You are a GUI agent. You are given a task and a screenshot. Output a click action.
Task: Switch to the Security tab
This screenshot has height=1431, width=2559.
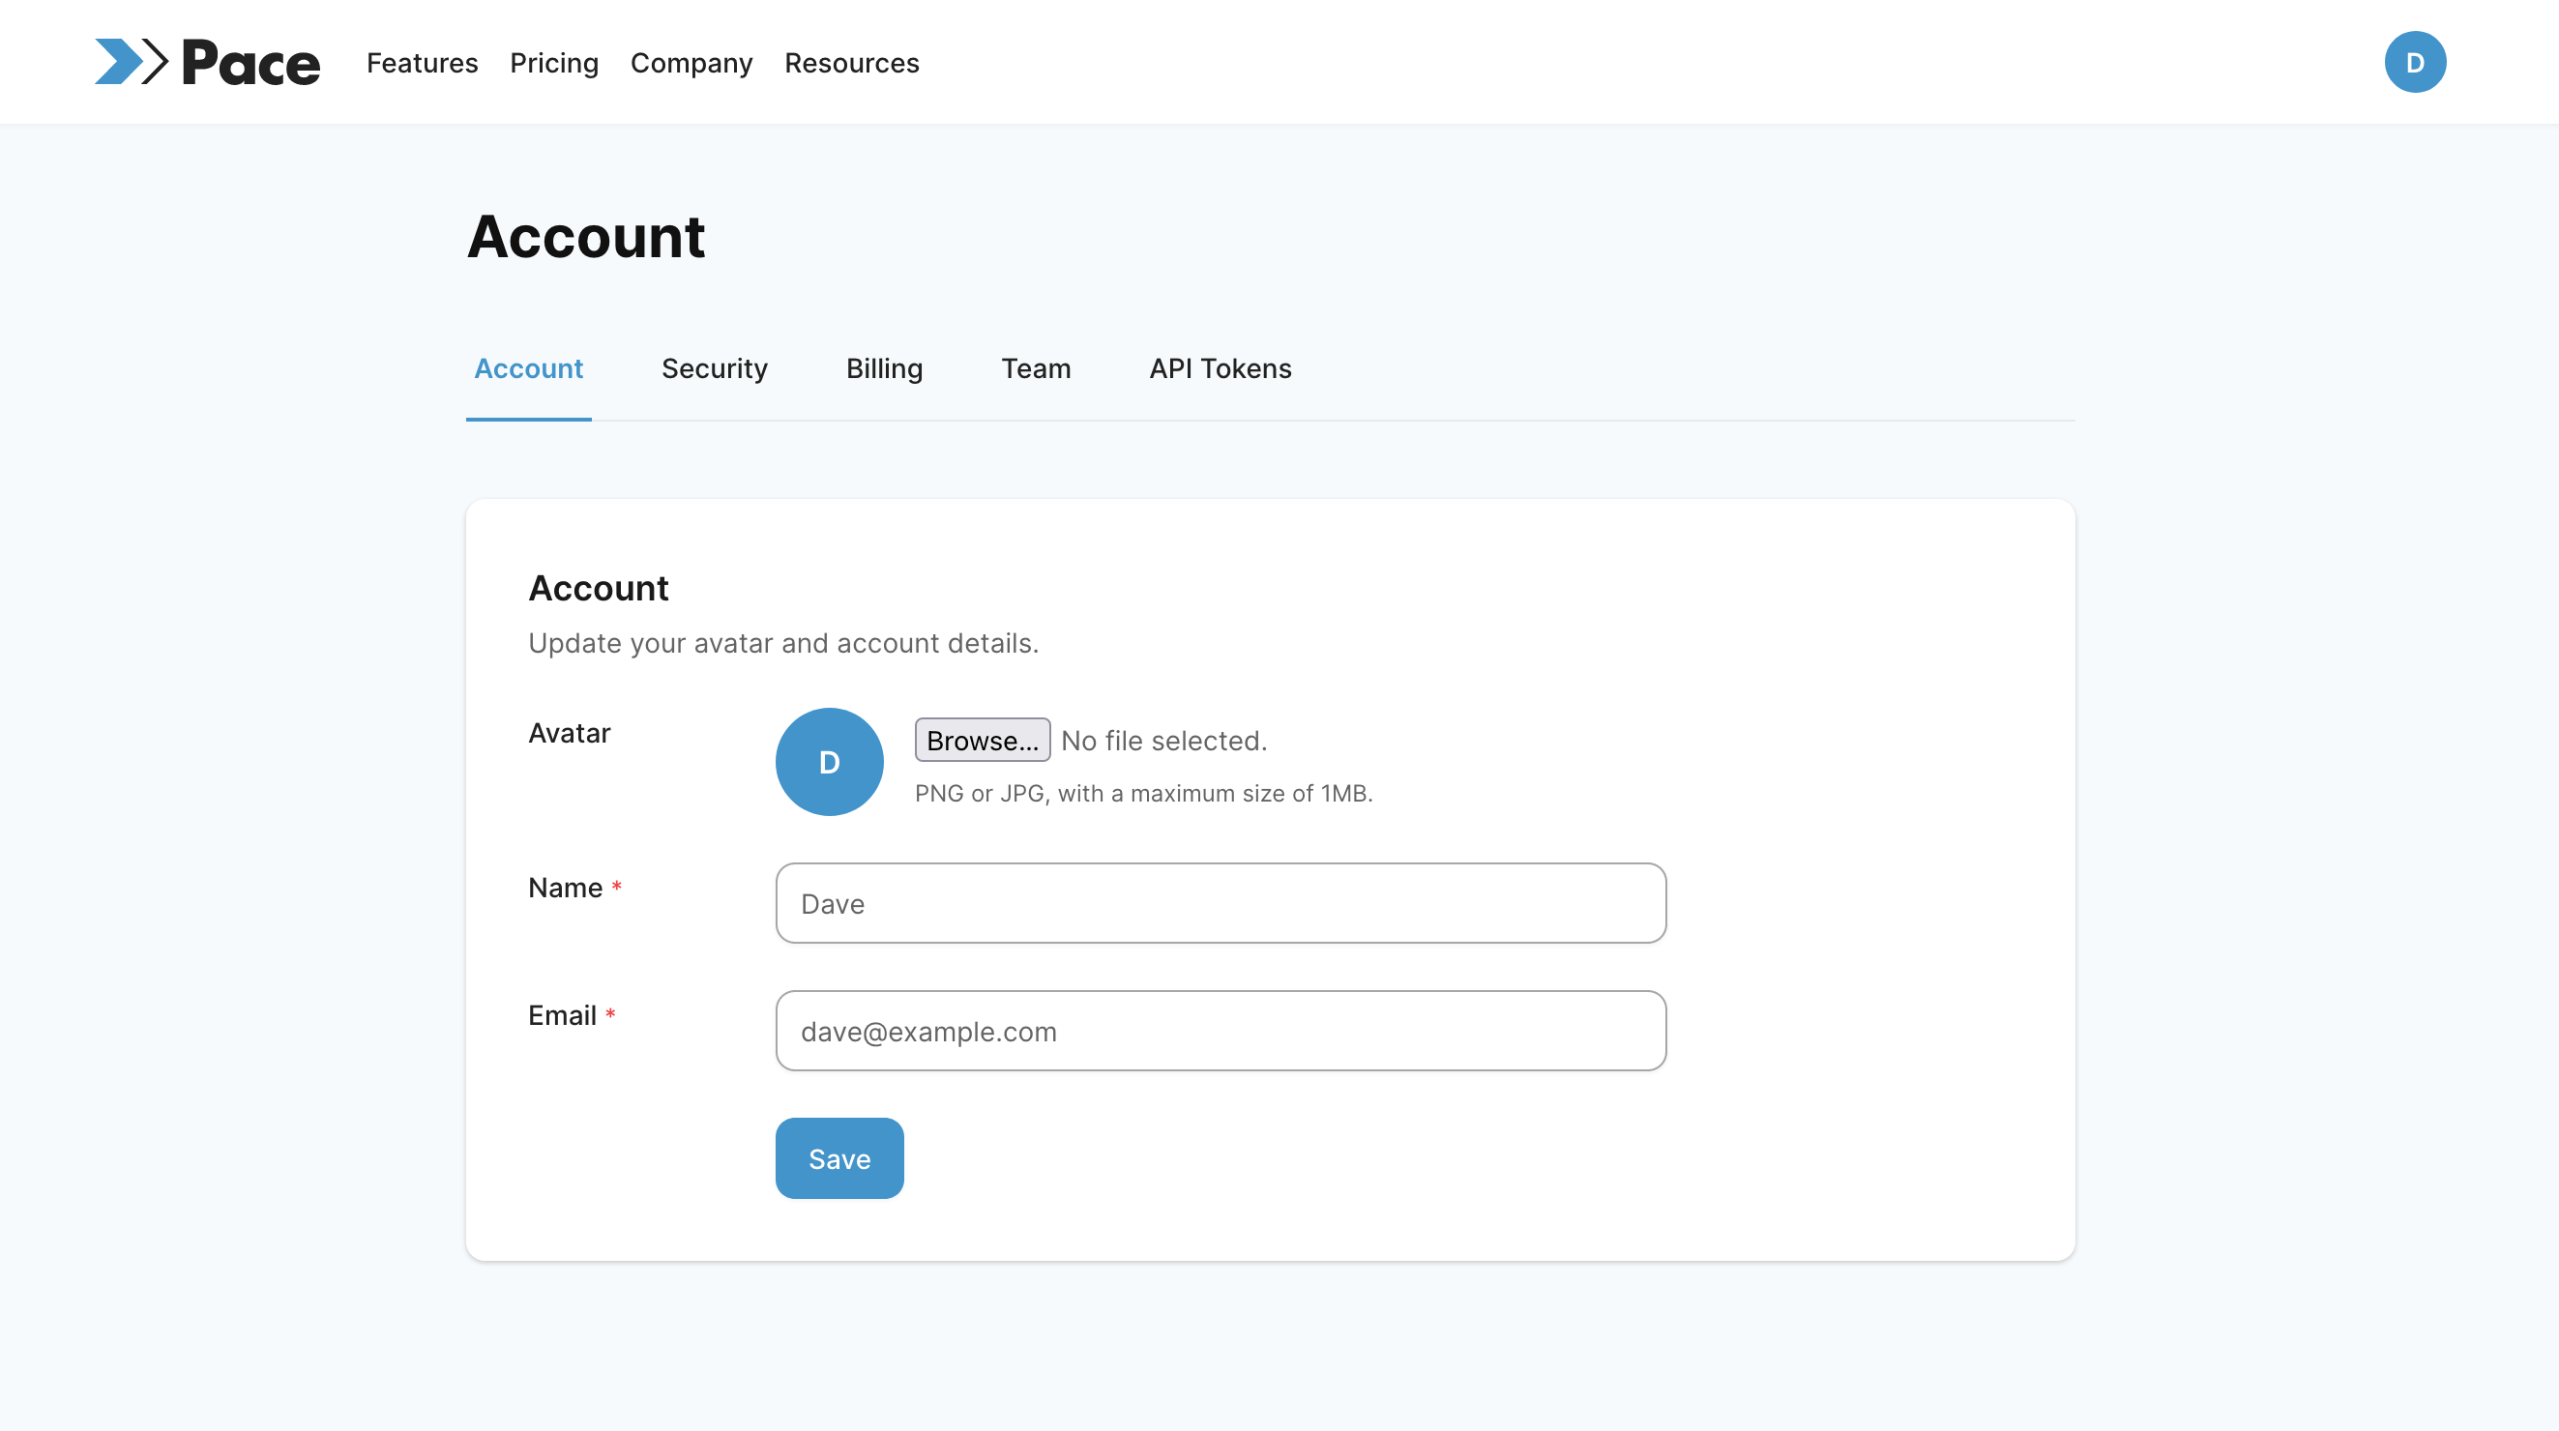(715, 368)
